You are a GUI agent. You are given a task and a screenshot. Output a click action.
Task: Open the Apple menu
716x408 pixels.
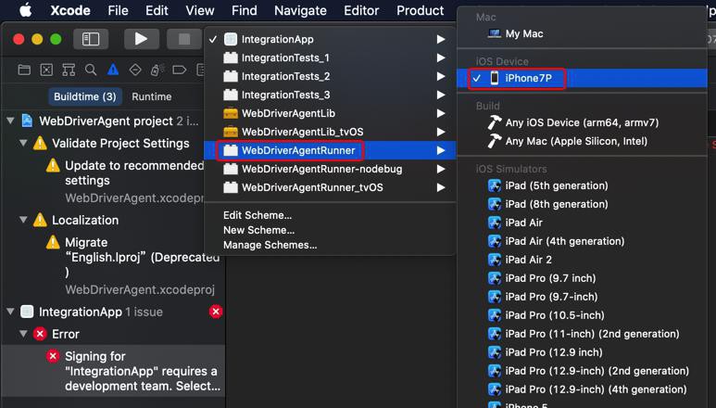tap(26, 10)
